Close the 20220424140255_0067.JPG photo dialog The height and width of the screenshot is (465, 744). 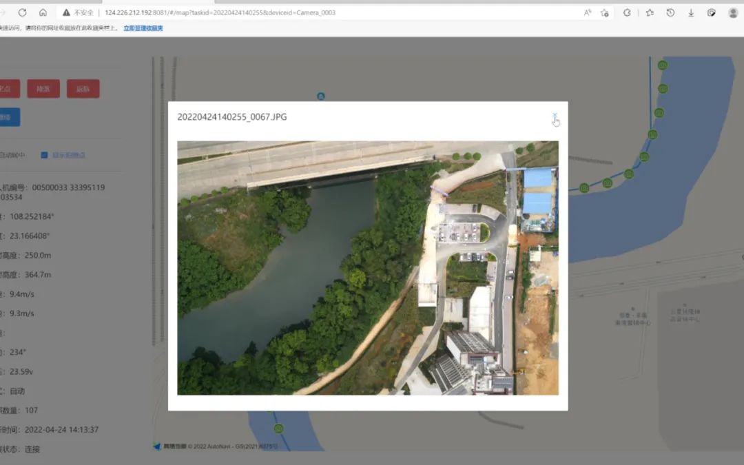[555, 116]
